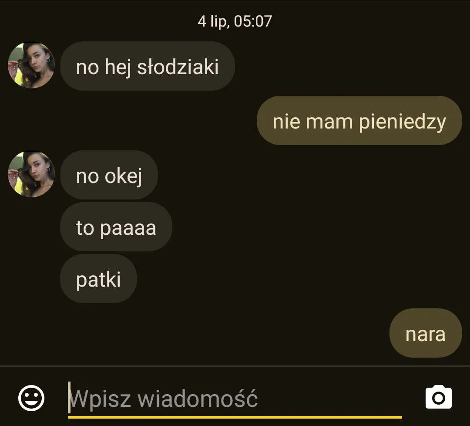Click the divider line above the message composer
The height and width of the screenshot is (426, 470).
[x=235, y=366]
